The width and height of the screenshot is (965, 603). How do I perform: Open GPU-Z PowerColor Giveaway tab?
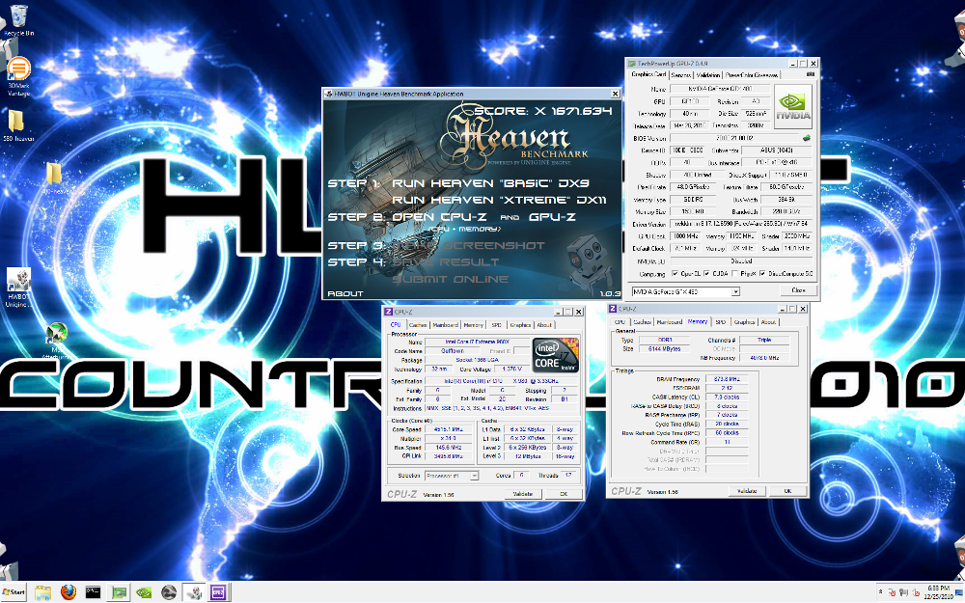tap(752, 75)
